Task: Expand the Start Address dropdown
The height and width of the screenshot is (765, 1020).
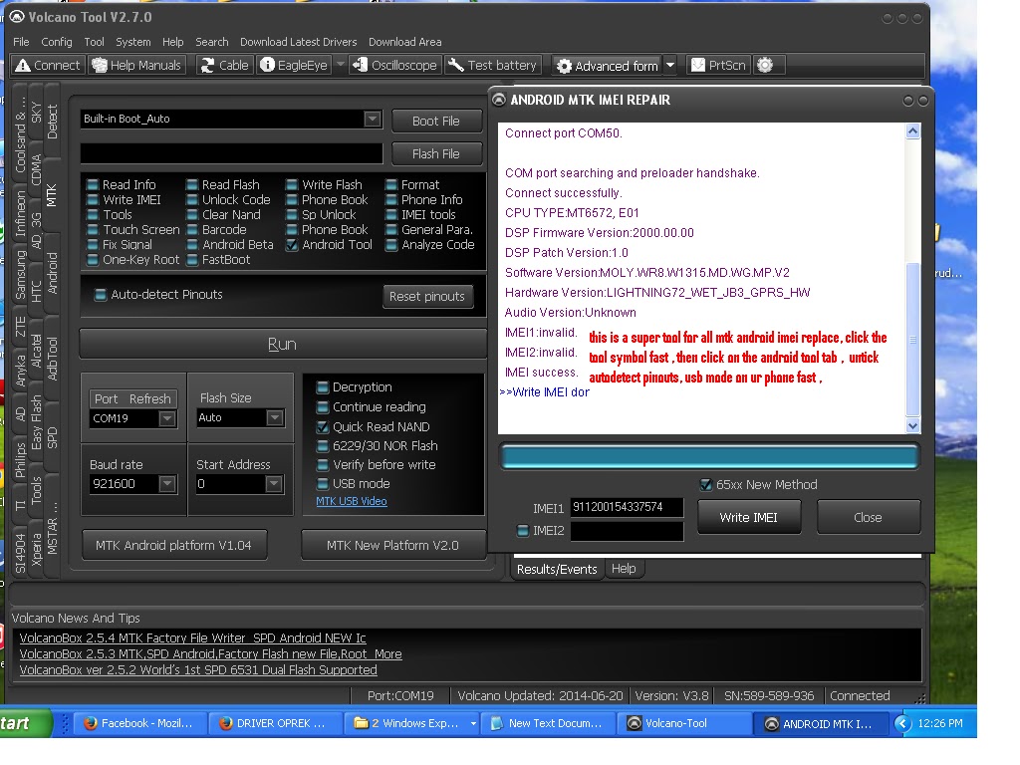Action: (274, 484)
